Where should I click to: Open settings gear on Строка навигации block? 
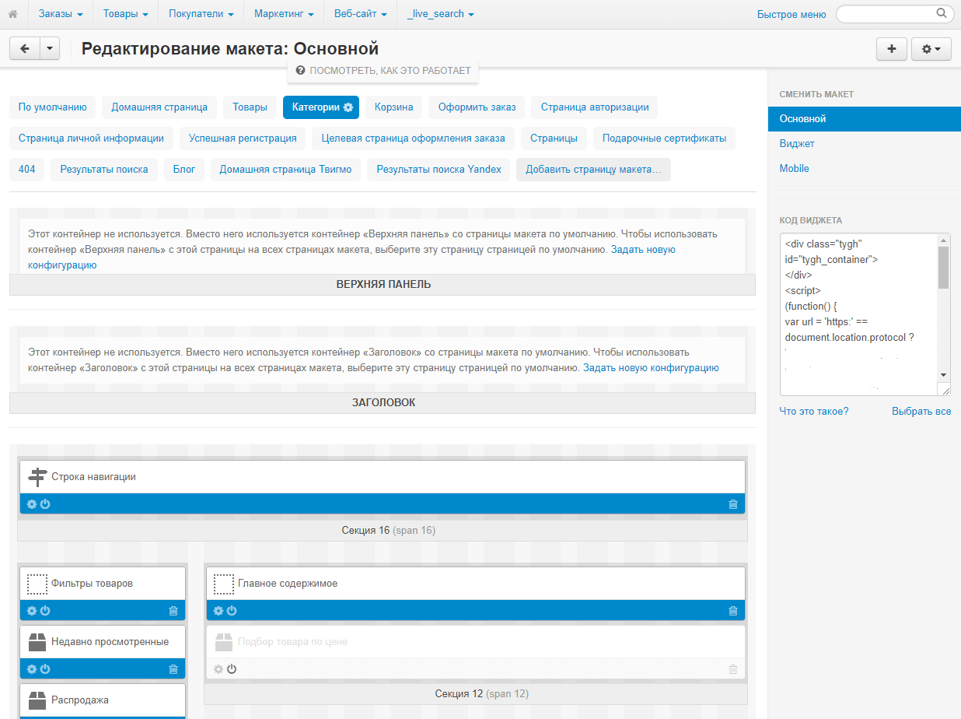pos(31,503)
